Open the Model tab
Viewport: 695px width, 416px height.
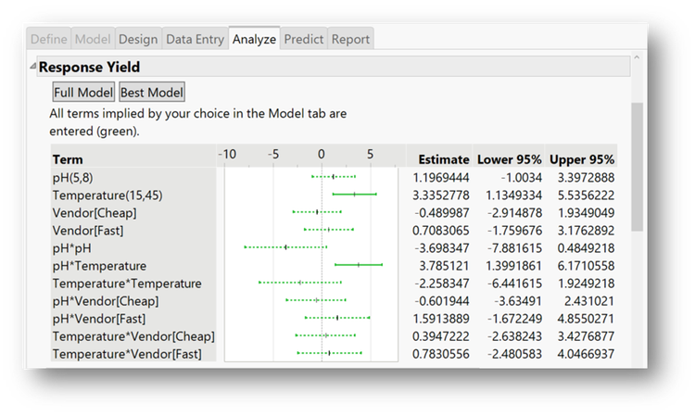coord(95,39)
